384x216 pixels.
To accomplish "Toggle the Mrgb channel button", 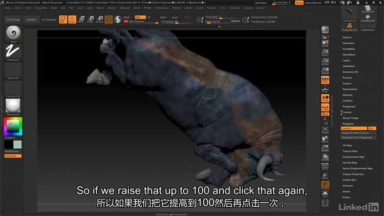I will [126, 17].
